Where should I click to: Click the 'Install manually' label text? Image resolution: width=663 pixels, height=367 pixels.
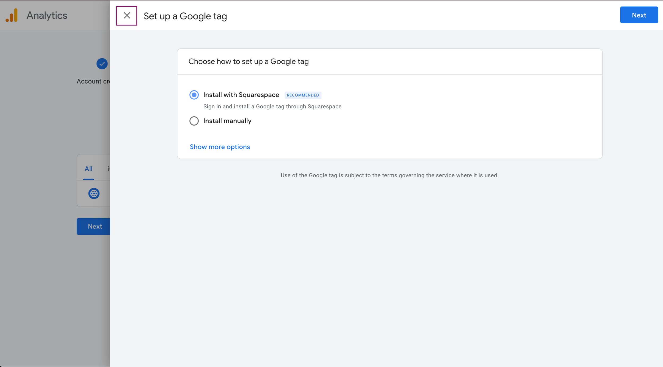click(x=227, y=121)
